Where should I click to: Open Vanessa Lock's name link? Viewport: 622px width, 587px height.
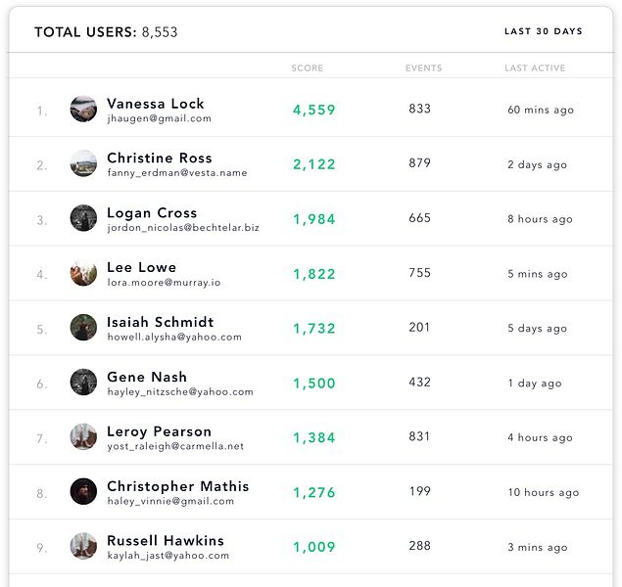(156, 104)
